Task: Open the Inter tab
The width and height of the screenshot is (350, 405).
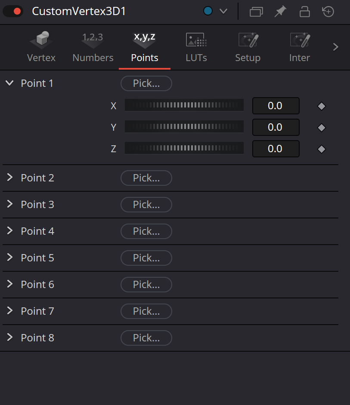Action: 300,47
